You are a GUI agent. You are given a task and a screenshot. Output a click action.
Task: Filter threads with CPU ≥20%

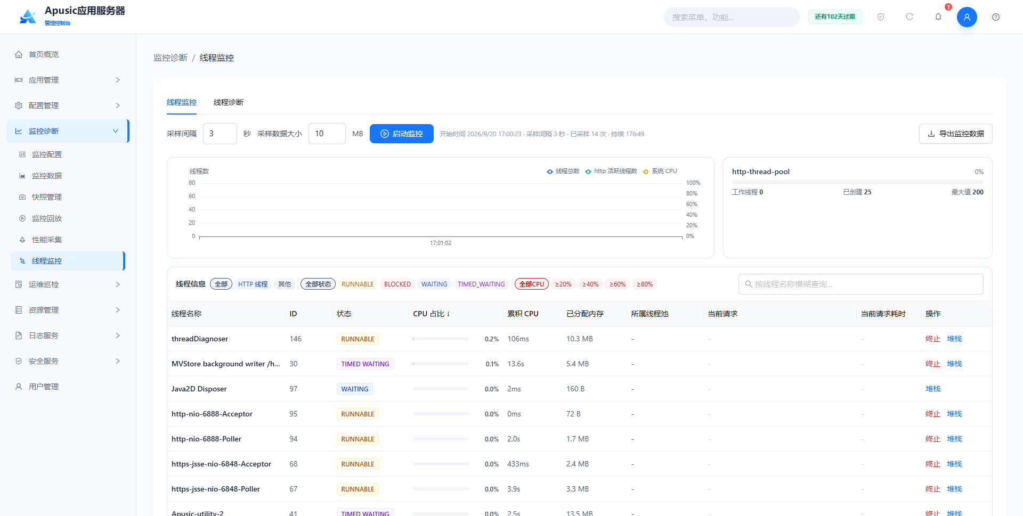coord(563,284)
